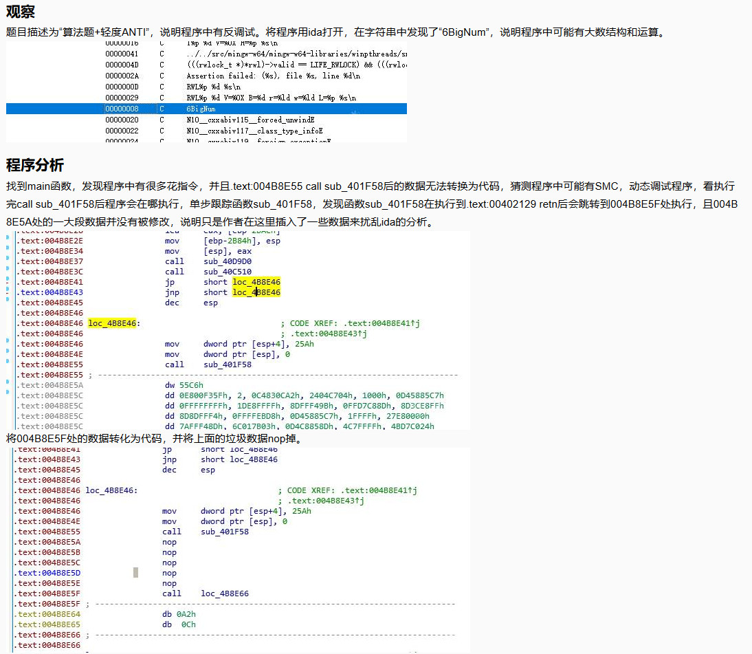Select string row with address 00000041

tap(256, 54)
